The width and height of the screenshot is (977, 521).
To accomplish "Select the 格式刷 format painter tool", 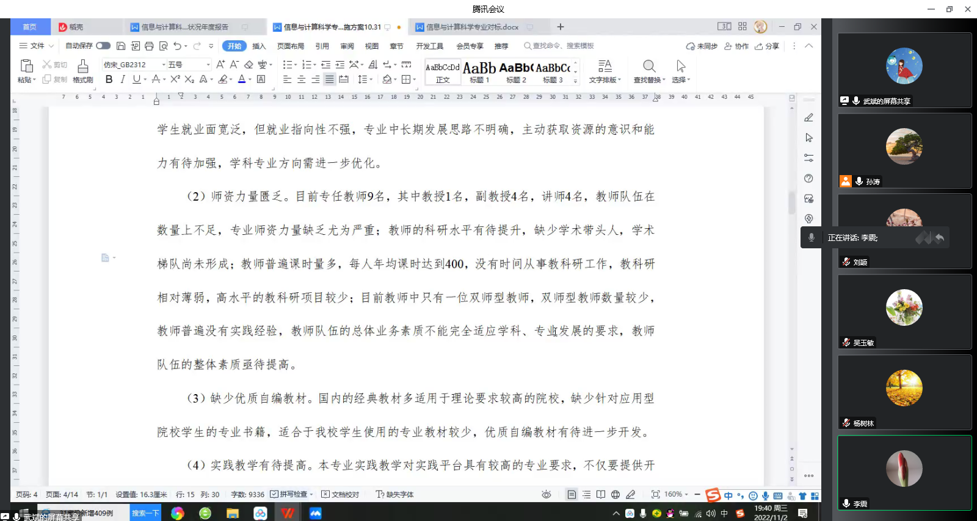I will pyautogui.click(x=82, y=71).
